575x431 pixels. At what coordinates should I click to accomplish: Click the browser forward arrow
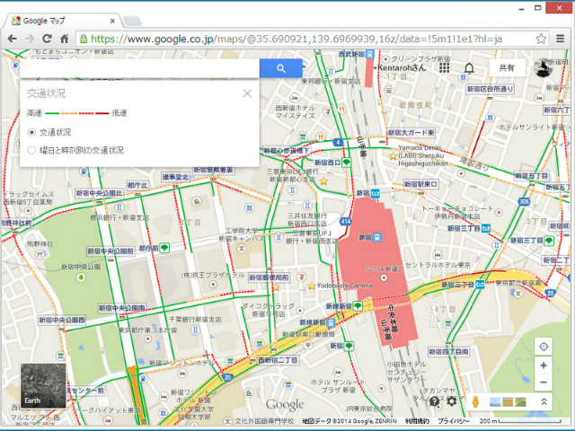click(30, 39)
